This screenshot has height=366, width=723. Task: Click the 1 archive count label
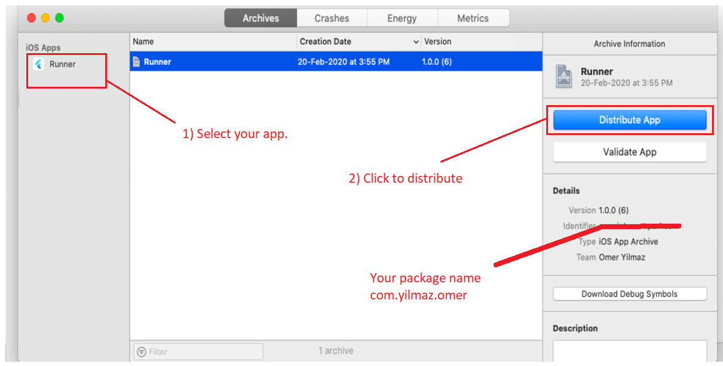pyautogui.click(x=336, y=351)
